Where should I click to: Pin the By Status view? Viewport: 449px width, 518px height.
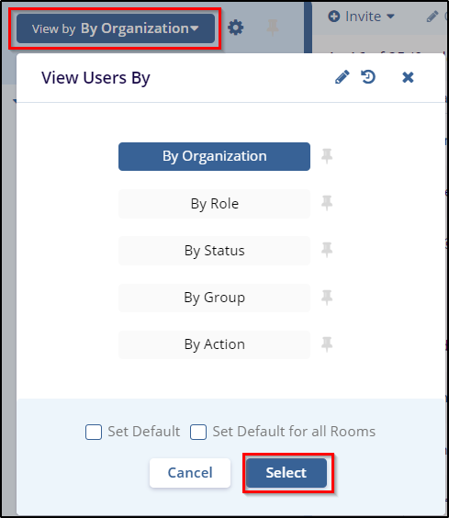(x=327, y=250)
